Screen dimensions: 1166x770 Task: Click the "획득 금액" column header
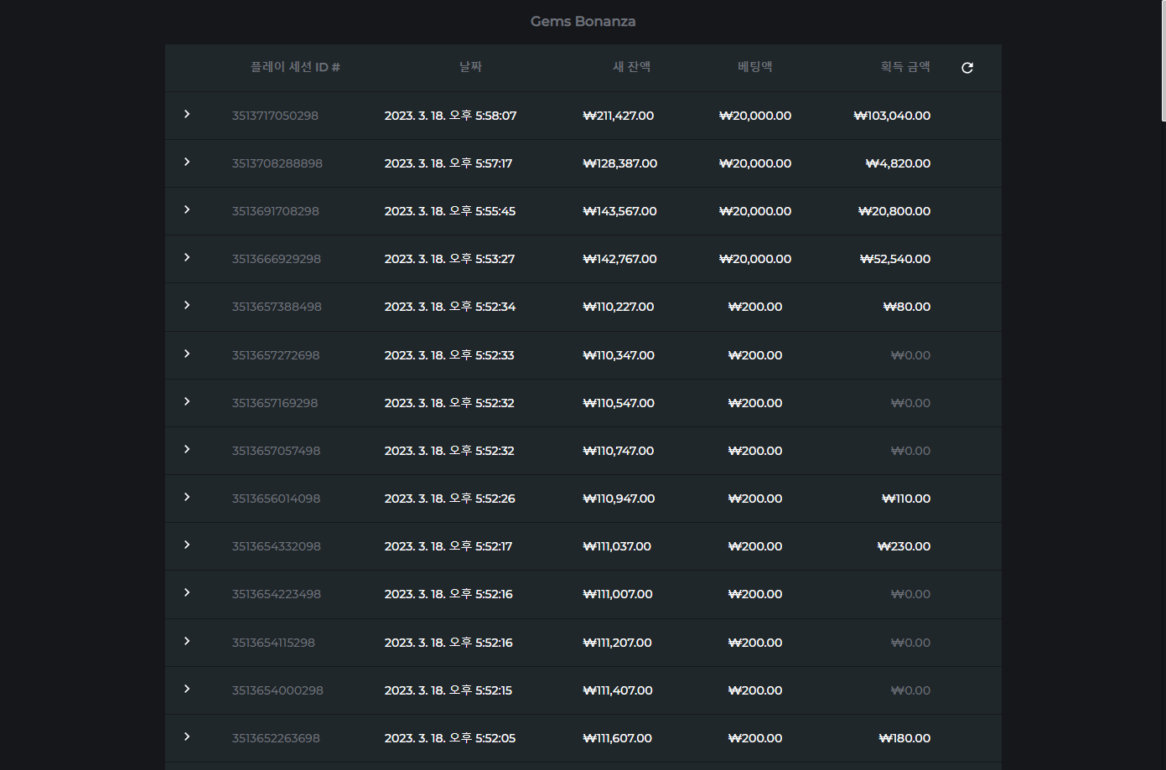point(905,67)
